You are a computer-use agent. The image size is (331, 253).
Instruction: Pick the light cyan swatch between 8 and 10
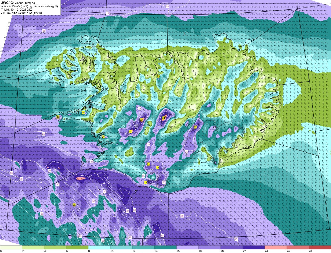point(99,248)
